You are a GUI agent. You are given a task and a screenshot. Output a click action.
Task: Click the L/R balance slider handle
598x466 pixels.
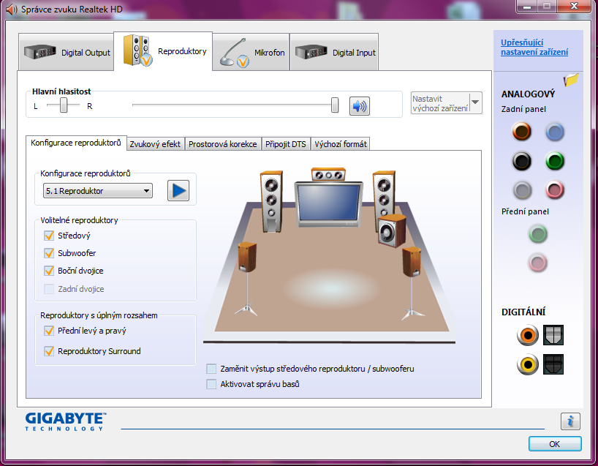pyautogui.click(x=64, y=105)
